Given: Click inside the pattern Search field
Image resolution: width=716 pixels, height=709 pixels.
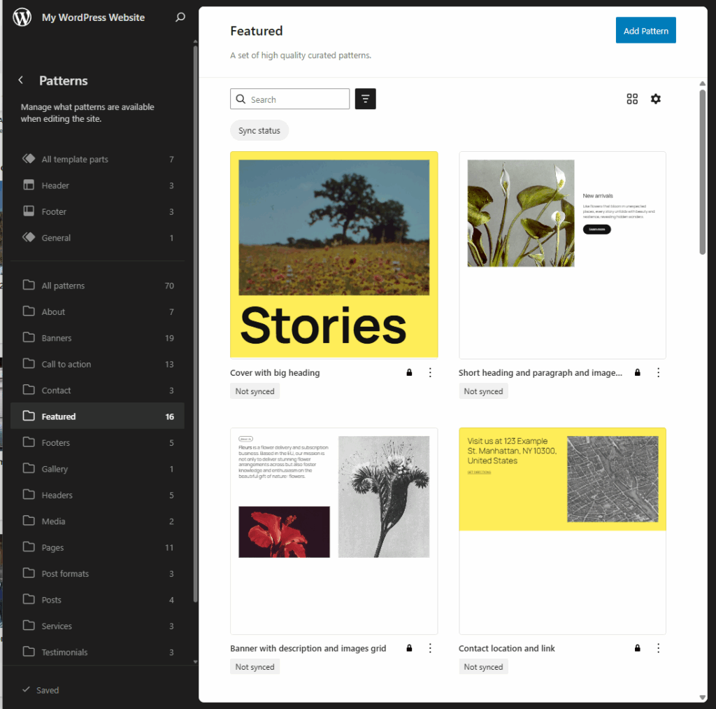Looking at the screenshot, I should coord(294,99).
